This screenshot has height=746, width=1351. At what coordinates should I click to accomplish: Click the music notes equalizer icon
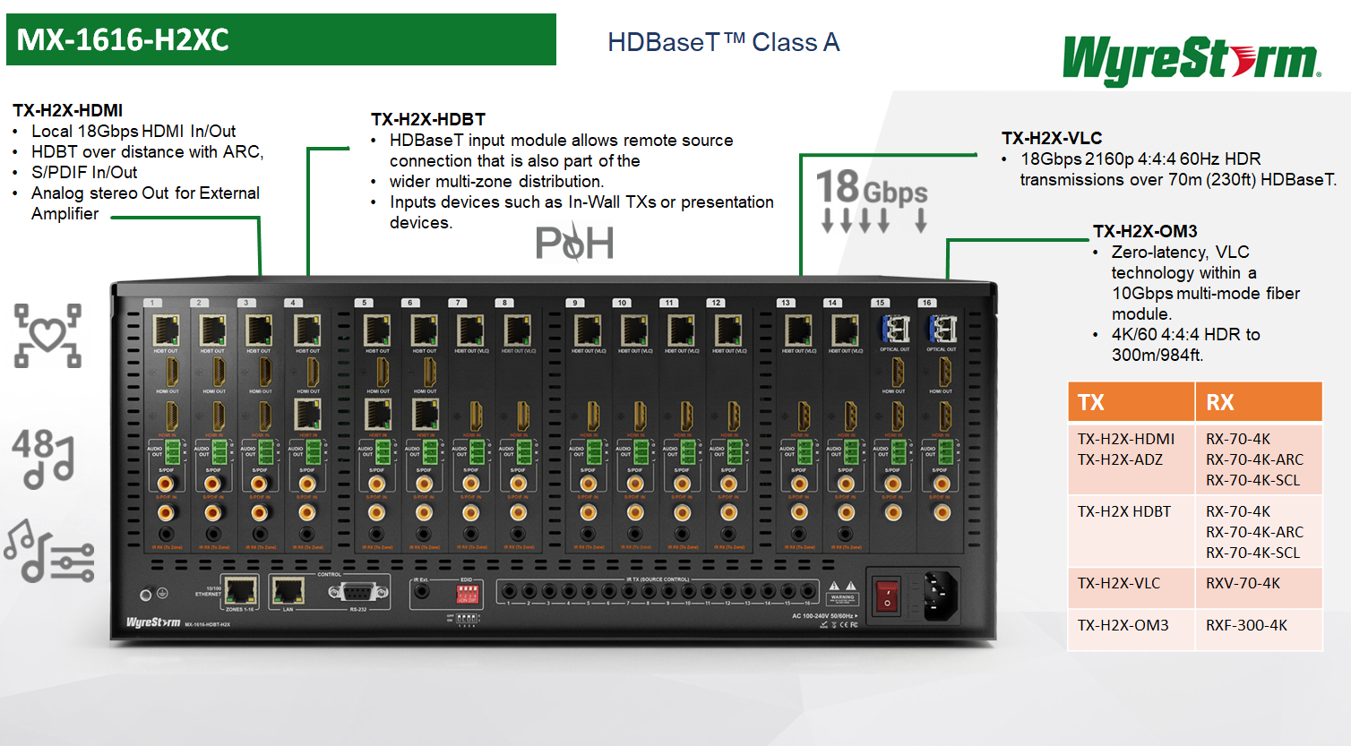pos(49,552)
